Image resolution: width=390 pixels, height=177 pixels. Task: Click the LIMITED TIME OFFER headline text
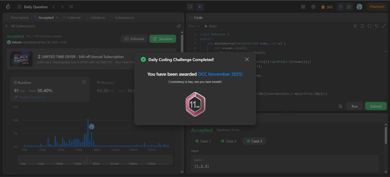81,57
